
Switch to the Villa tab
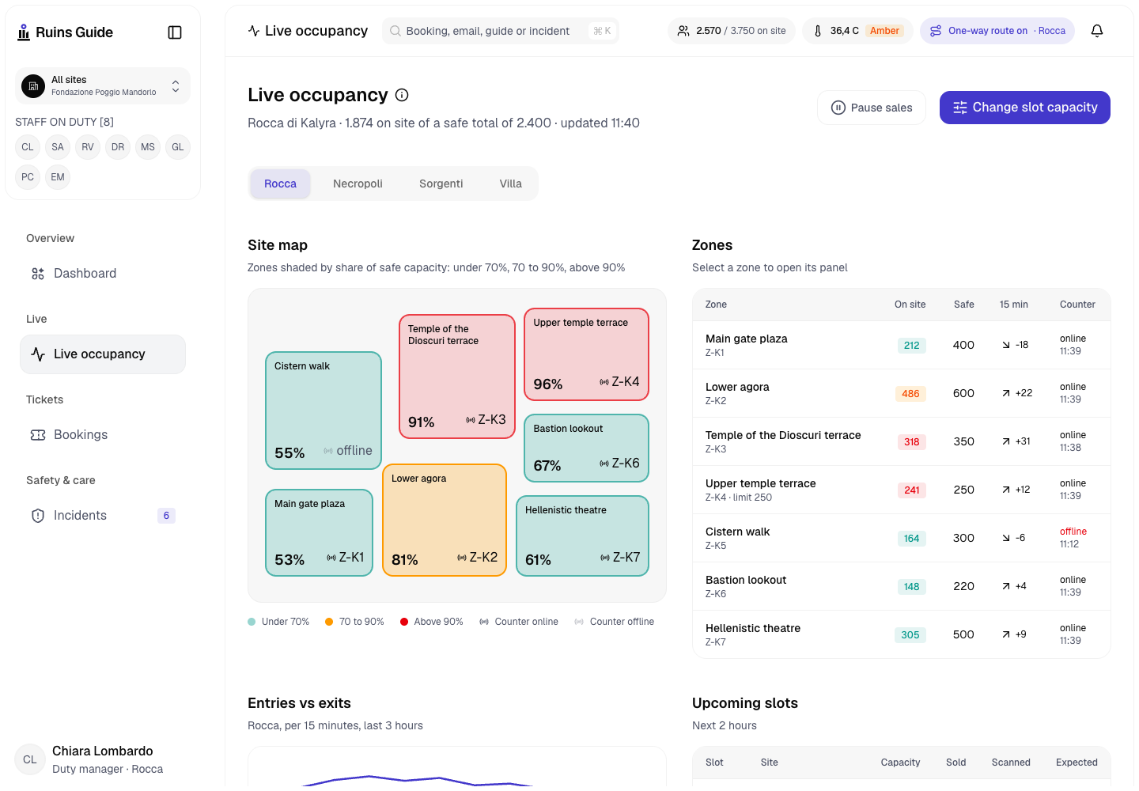pyautogui.click(x=511, y=184)
